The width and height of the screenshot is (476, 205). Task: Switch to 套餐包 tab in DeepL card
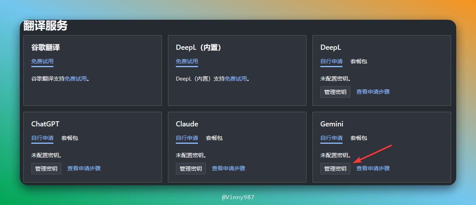click(358, 62)
